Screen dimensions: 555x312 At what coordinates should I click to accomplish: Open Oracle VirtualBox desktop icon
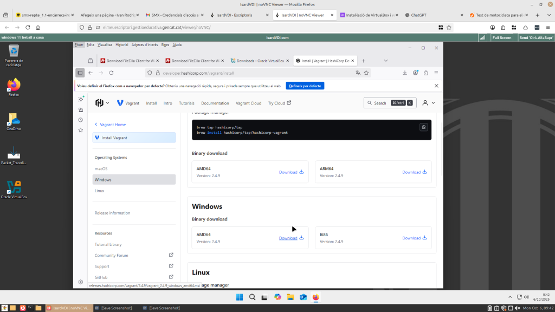[14, 188]
